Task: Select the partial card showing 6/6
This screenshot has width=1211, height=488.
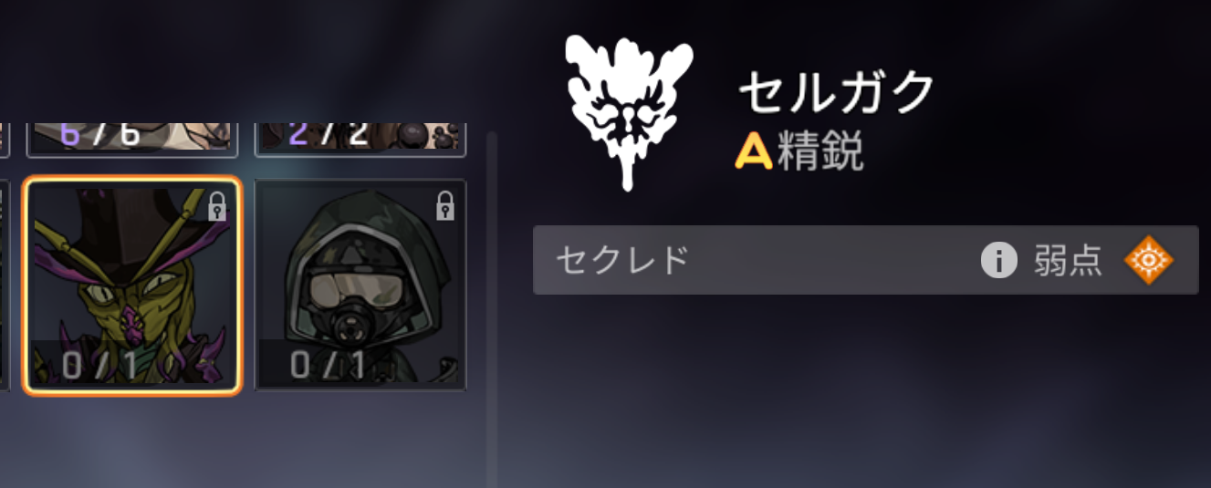Action: pyautogui.click(x=133, y=138)
